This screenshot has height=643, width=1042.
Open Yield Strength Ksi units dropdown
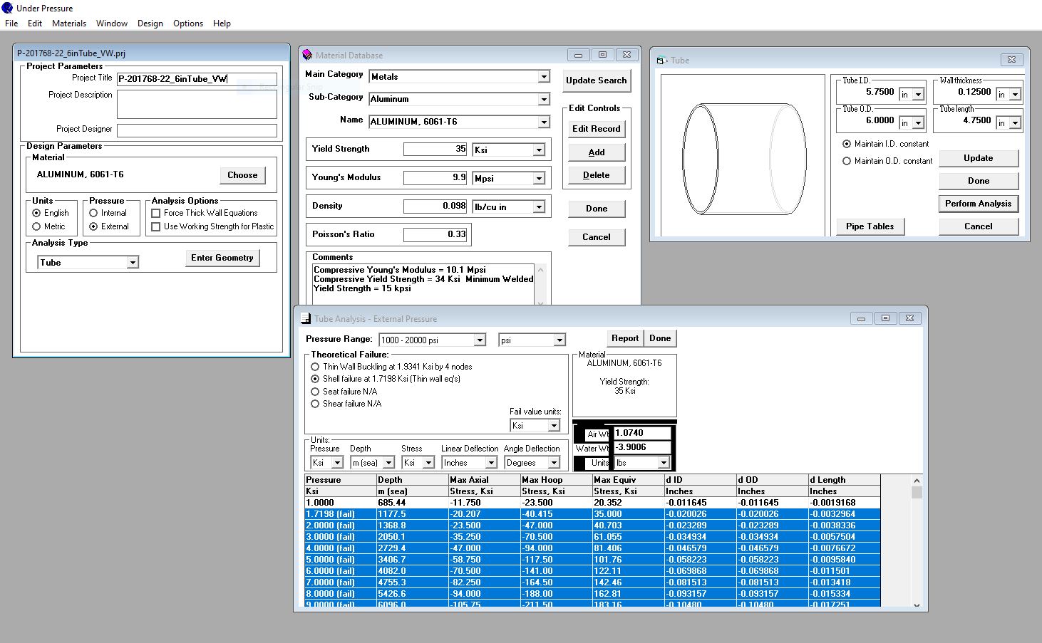539,150
